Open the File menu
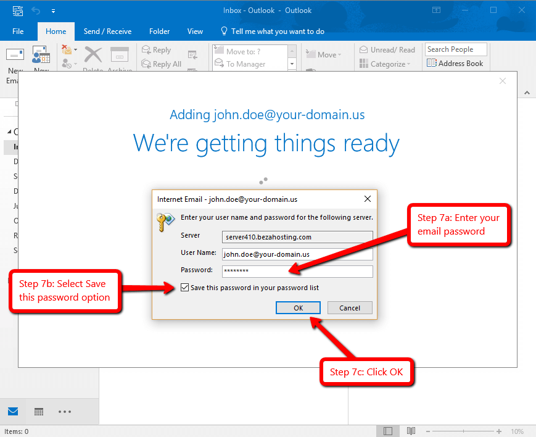 pos(18,31)
